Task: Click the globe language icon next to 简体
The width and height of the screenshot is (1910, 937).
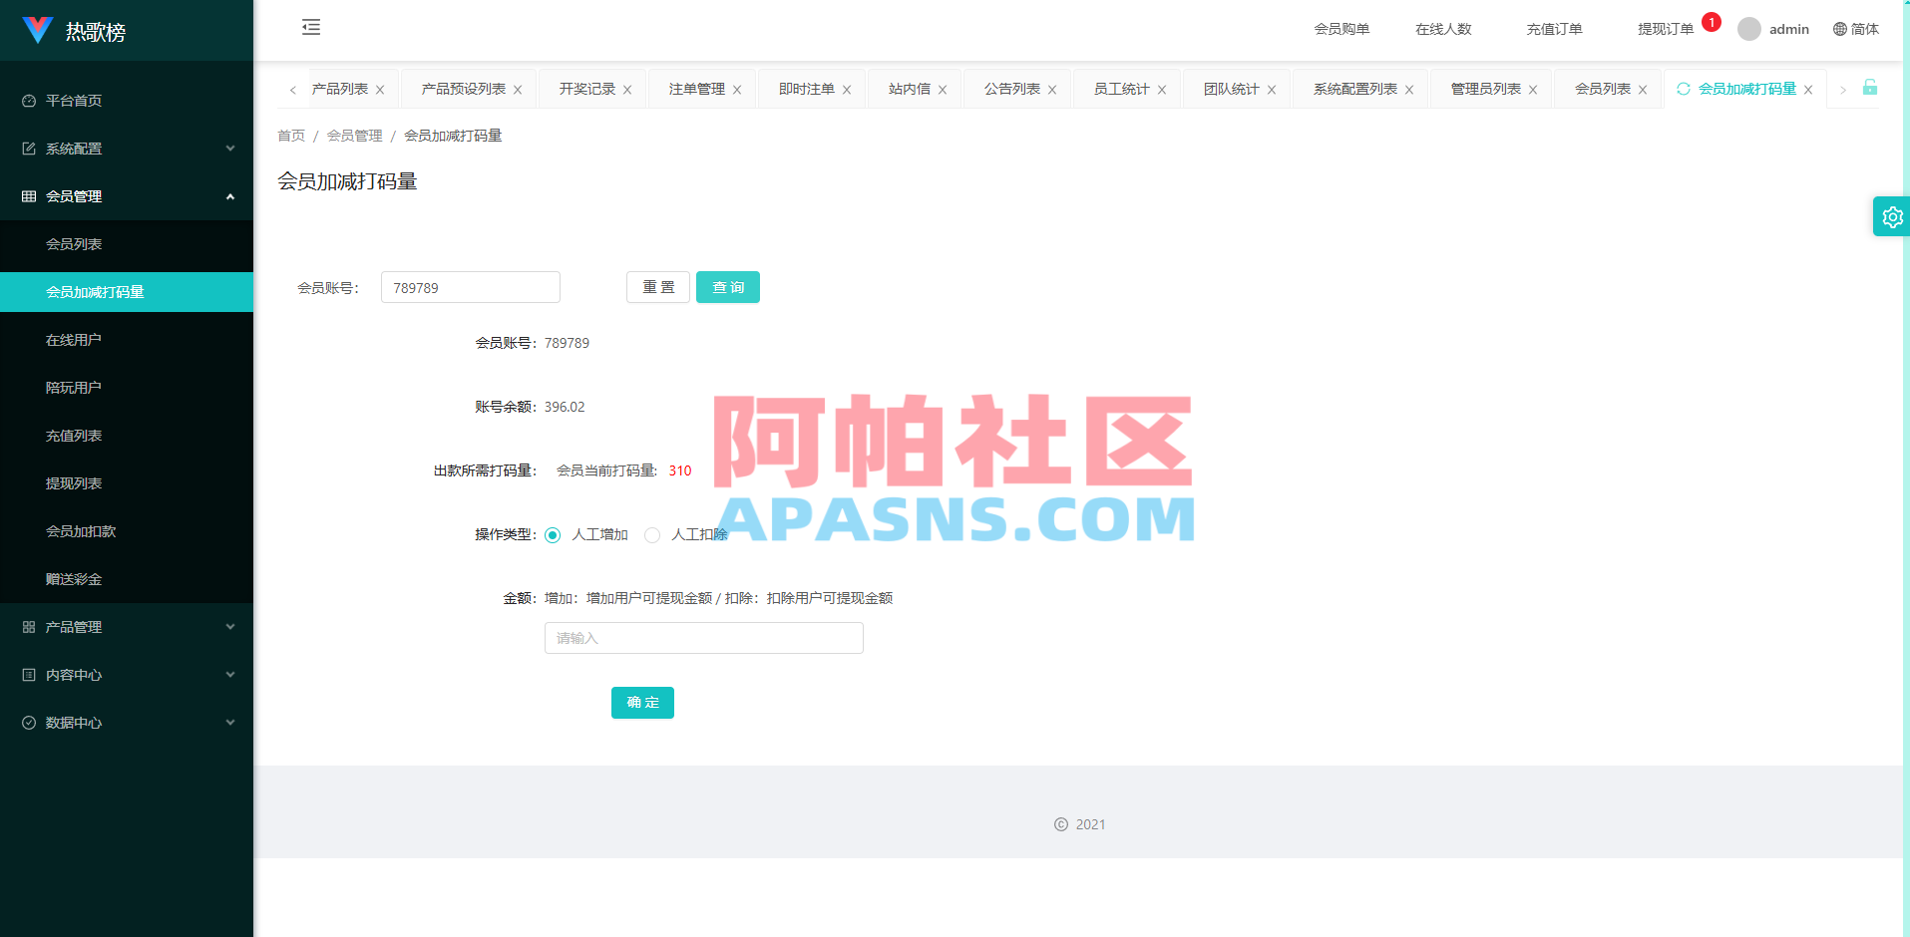Action: coord(1840,29)
